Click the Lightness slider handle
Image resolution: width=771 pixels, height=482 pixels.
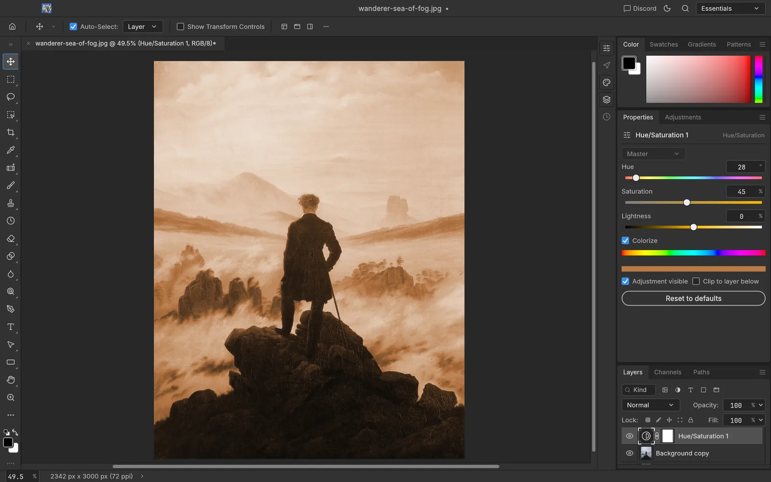[x=693, y=227]
